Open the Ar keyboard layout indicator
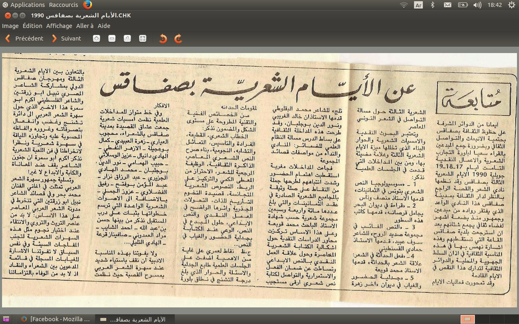Image resolution: width=519 pixels, height=324 pixels. tap(418, 5)
